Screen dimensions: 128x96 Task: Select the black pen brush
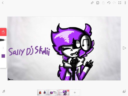pyautogui.click(x=3, y=40)
